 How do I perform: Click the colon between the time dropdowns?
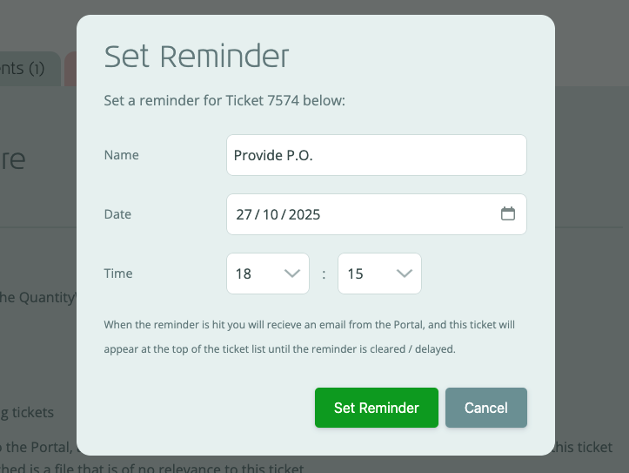click(x=324, y=274)
